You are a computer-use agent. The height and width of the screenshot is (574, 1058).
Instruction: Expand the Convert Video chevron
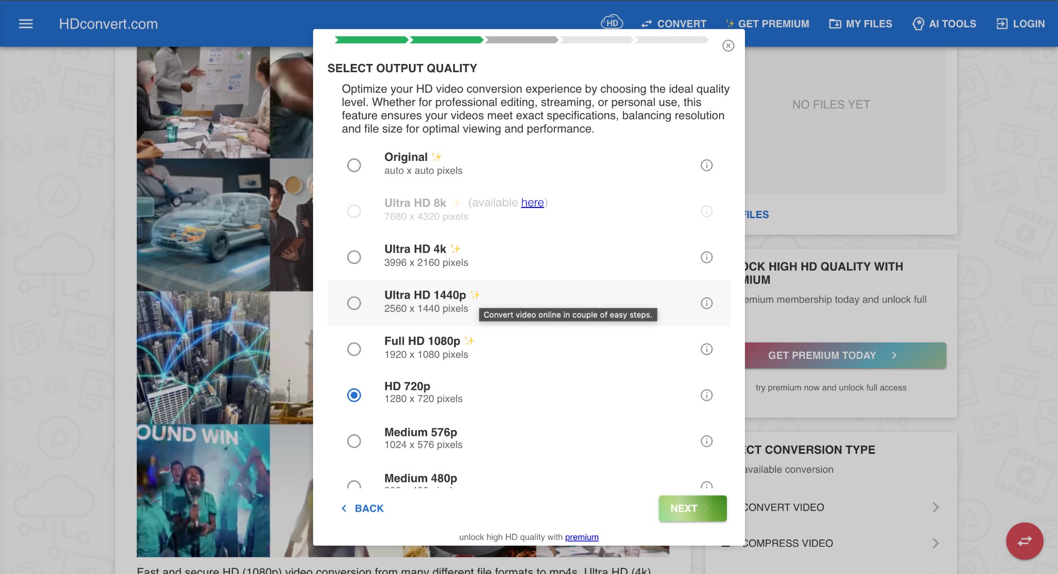[936, 507]
